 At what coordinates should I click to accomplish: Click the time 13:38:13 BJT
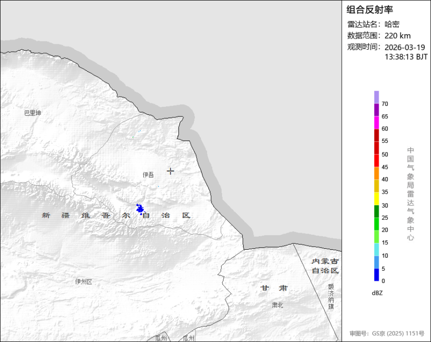tap(406, 57)
